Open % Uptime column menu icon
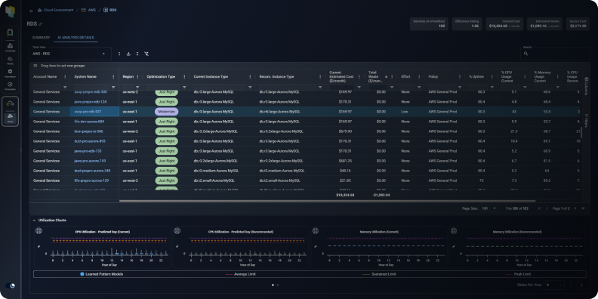Viewport: 598px width, 299px height. [492, 77]
